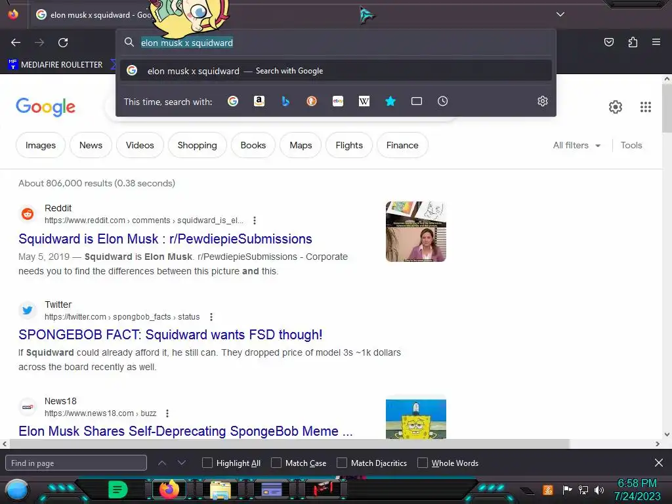Open the list all tabs chevron
The image size is (672, 504).
point(560,14)
